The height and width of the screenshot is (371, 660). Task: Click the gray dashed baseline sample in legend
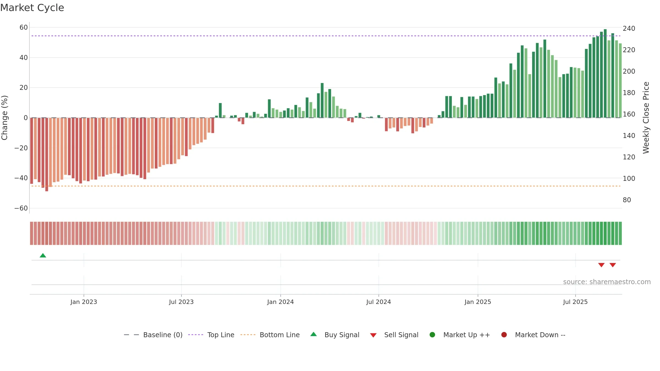[131, 335]
